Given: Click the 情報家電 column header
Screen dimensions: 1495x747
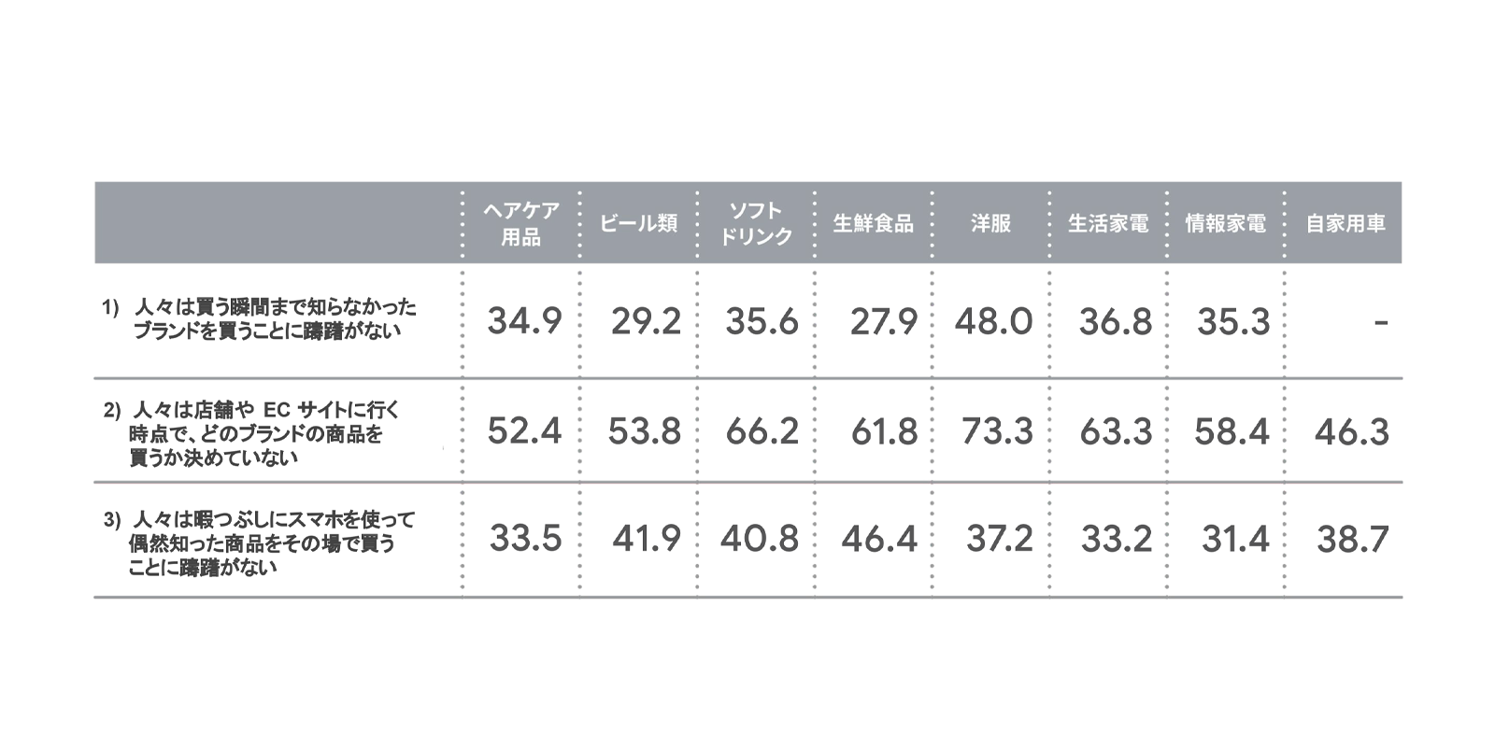Looking at the screenshot, I should pos(1226,224).
